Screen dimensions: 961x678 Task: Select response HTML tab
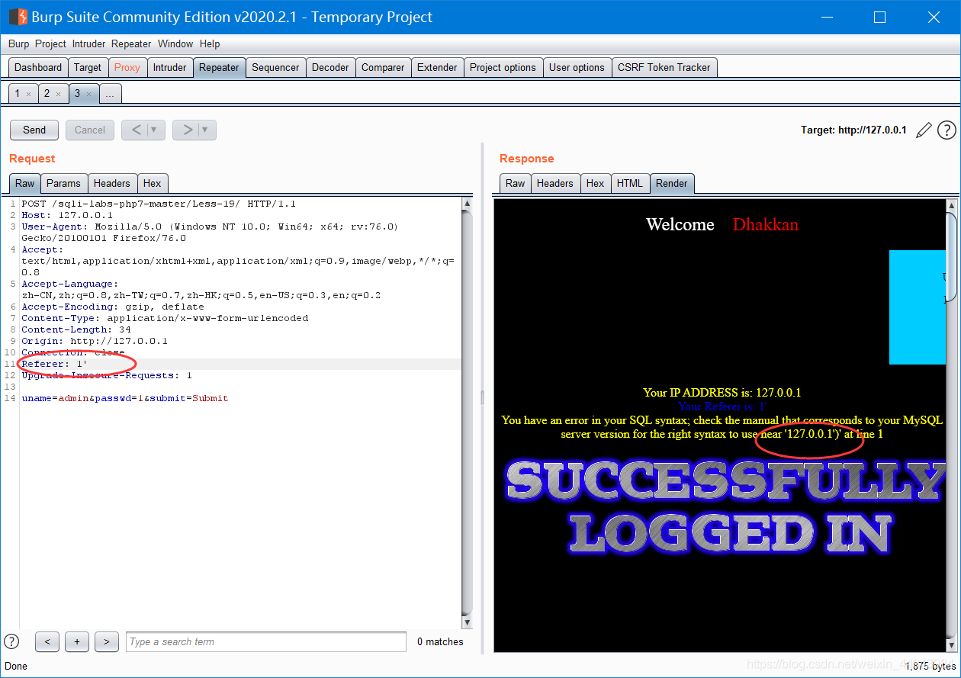click(630, 183)
